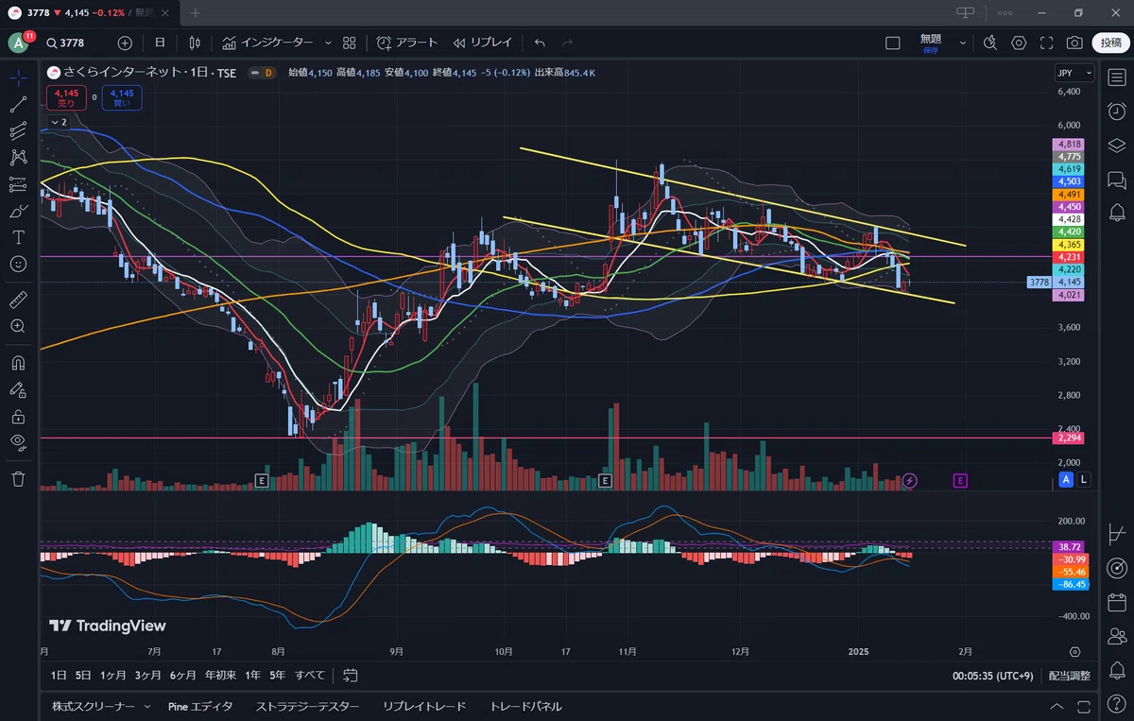Open the notifications bell panel
The image size is (1134, 721).
coord(1116,213)
